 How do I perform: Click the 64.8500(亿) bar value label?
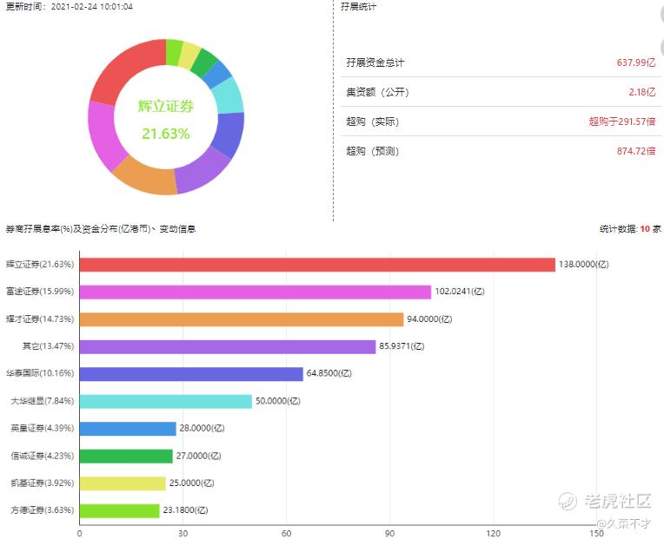pyautogui.click(x=329, y=373)
